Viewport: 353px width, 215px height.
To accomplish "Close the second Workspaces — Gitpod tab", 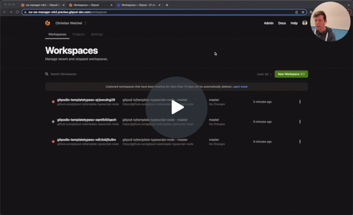I will [111, 5].
